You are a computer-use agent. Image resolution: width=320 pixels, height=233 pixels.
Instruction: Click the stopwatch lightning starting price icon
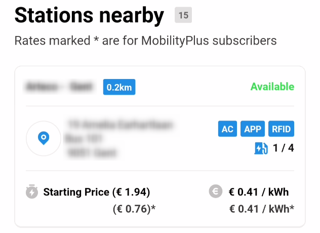click(32, 191)
